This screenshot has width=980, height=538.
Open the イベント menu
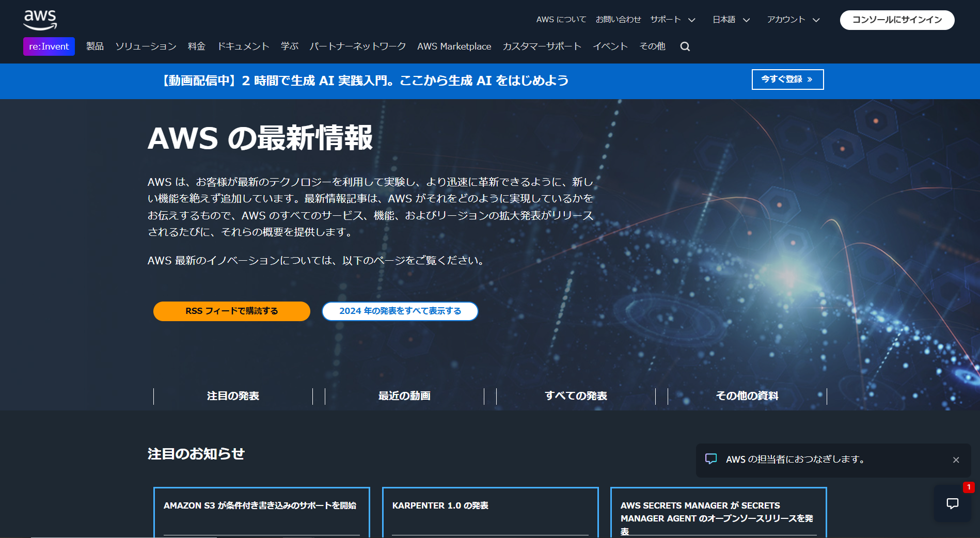click(610, 46)
